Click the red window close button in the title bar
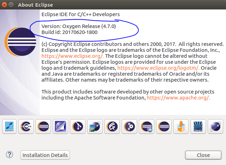 pos(4,5)
